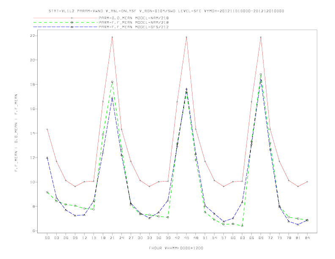
Task: Click the y-axis tick label 22
Action: click(32, 36)
